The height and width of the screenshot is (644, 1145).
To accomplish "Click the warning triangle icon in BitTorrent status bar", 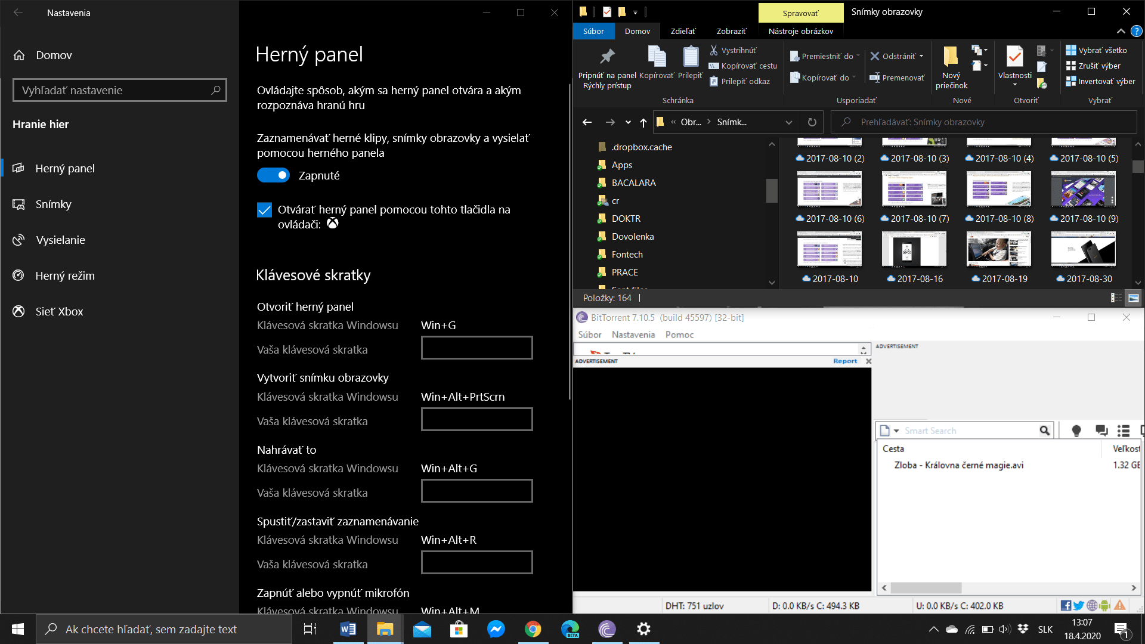I will tap(1119, 606).
